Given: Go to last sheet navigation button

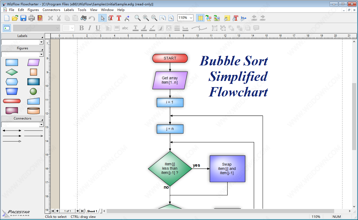Looking at the screenshot, I should point(82,211).
